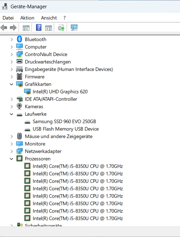Click the Netzwerkadapter category icon
The width and height of the screenshot is (180, 237).
click(x=20, y=151)
